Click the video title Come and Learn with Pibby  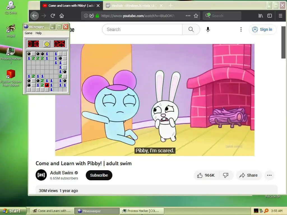pos(84,163)
